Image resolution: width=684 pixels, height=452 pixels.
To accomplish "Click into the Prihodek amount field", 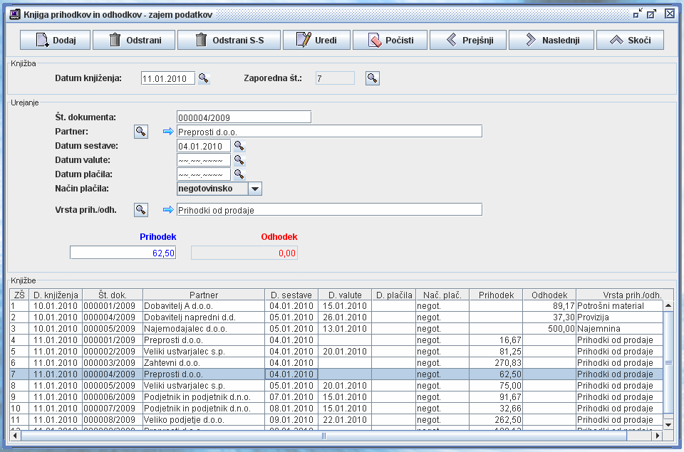I will click(123, 253).
